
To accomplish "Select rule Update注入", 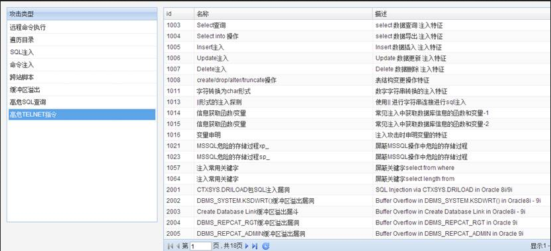I will (x=357, y=58).
